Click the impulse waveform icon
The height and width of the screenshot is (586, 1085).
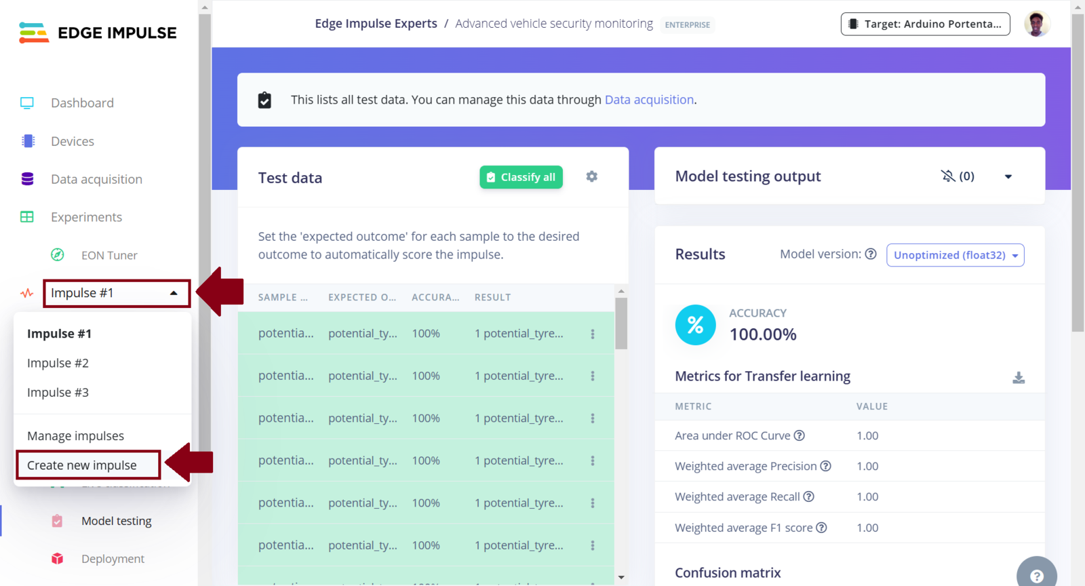[x=27, y=293]
